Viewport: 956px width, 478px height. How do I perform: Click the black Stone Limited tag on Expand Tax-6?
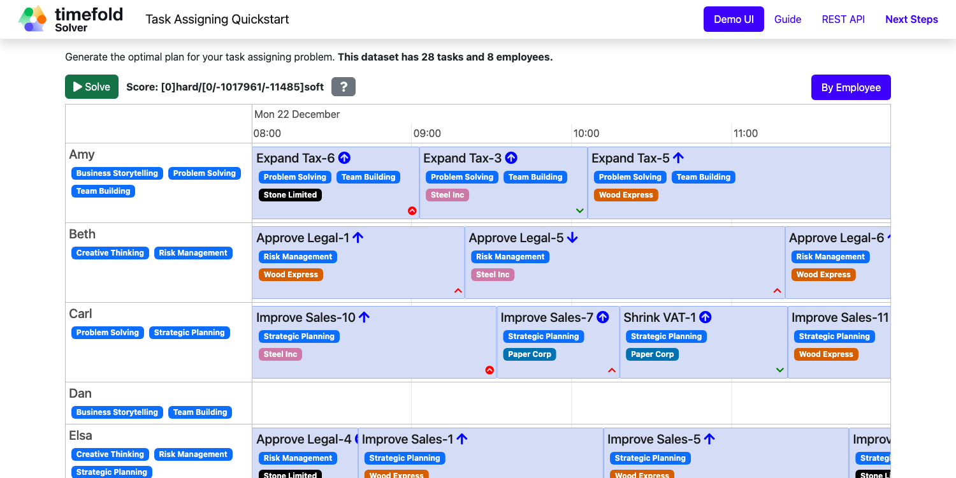click(x=290, y=195)
